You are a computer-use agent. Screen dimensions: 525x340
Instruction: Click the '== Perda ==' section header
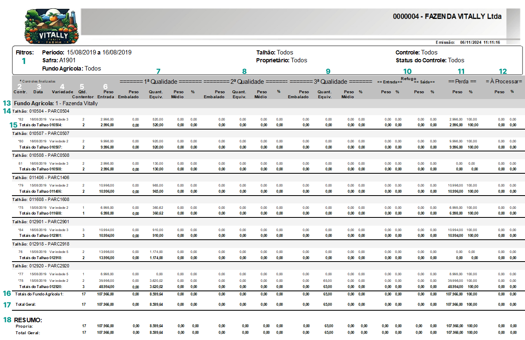462,81
